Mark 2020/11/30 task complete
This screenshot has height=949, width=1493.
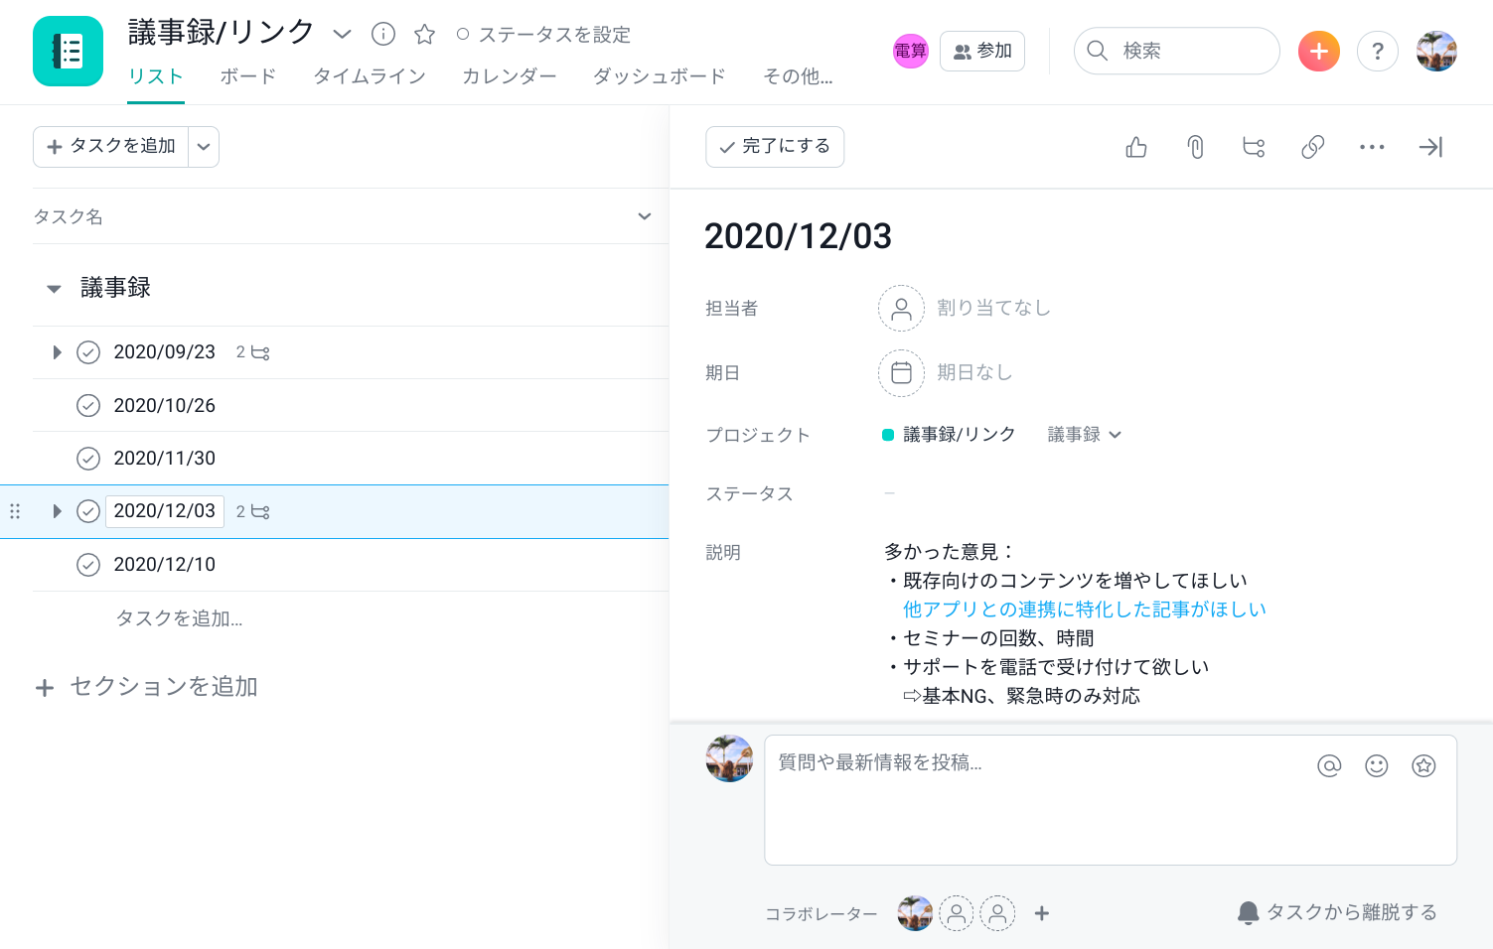coord(88,459)
